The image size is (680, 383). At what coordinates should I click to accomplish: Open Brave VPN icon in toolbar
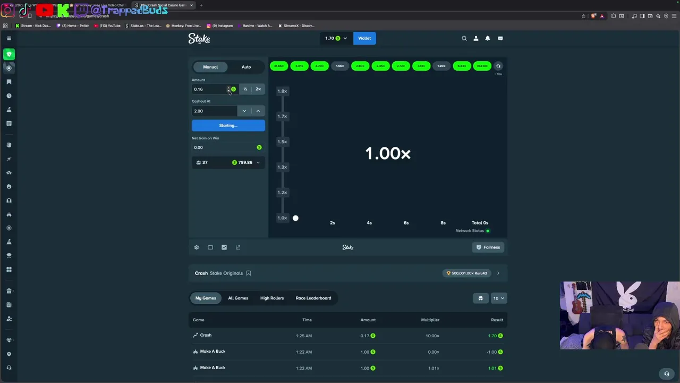pos(666,16)
